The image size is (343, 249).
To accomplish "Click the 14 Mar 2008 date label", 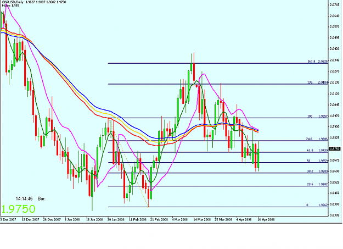I will click(202, 219).
